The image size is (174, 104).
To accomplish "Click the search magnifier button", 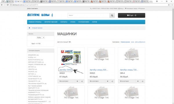I will 112,16.
